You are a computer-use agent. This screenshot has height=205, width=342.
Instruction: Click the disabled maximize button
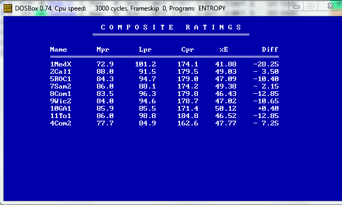coord(311,6)
